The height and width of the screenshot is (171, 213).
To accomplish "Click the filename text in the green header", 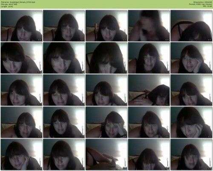I will click(x=18, y=2).
